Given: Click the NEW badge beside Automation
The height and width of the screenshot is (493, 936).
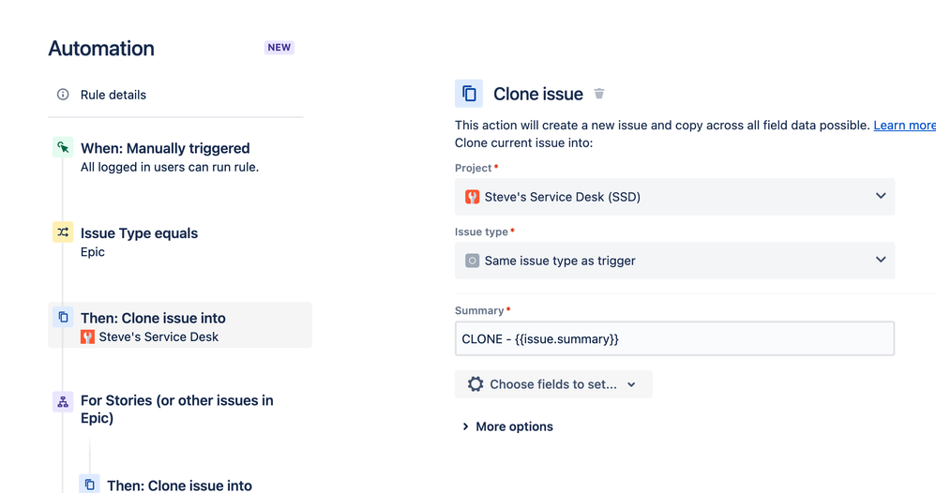Looking at the screenshot, I should pos(279,48).
